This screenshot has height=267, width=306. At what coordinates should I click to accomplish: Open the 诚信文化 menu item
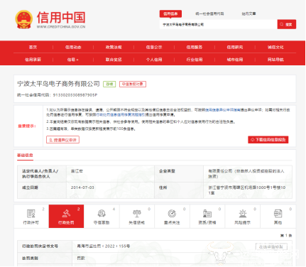pos(275,47)
